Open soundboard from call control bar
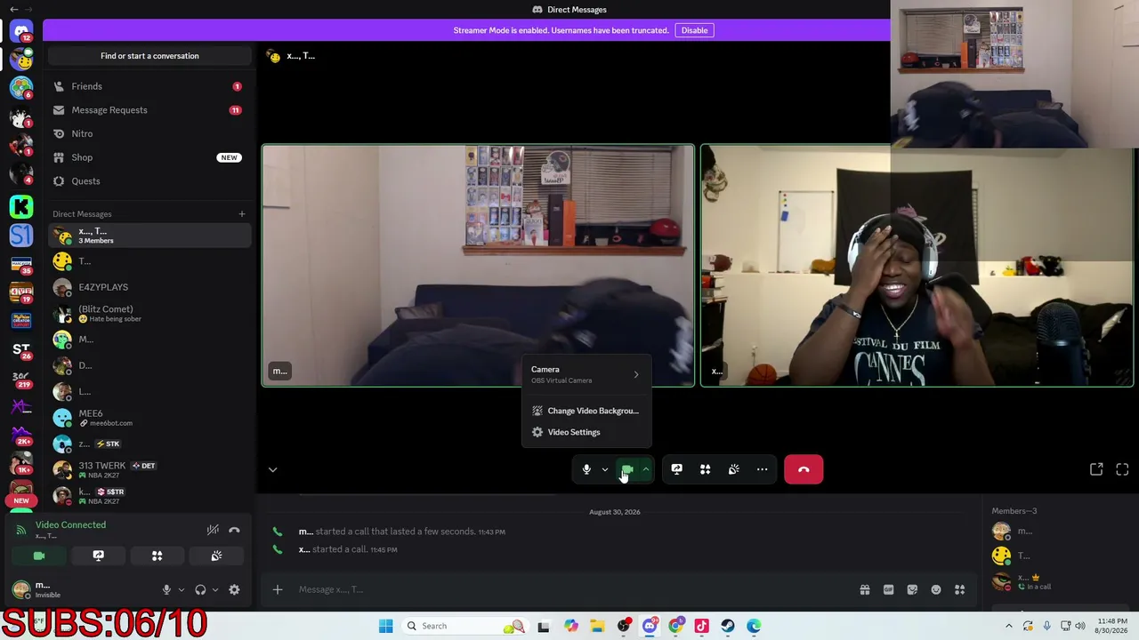 point(733,469)
